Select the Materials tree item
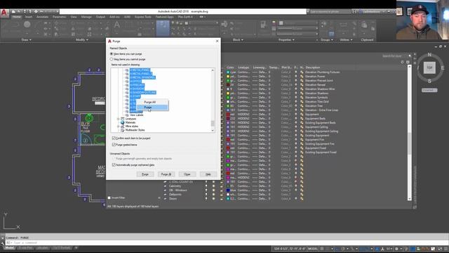The width and height of the screenshot is (449, 253). pos(130,122)
